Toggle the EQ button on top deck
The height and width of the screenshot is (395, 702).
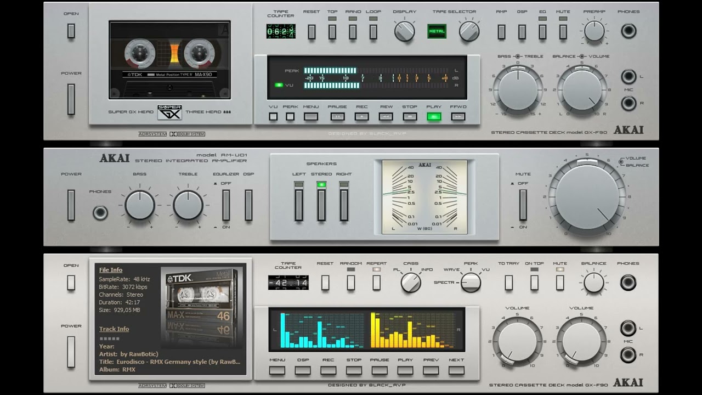(x=542, y=32)
